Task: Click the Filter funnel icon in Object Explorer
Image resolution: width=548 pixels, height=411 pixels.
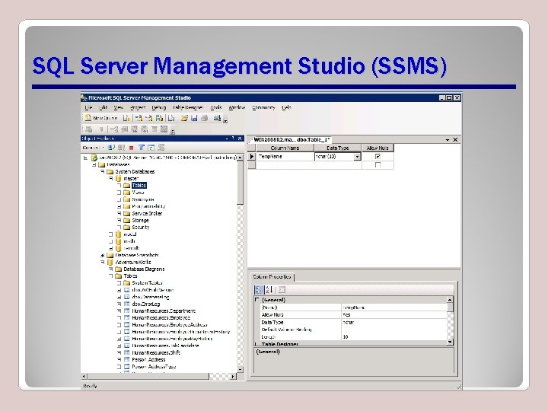Action: pyautogui.click(x=142, y=148)
